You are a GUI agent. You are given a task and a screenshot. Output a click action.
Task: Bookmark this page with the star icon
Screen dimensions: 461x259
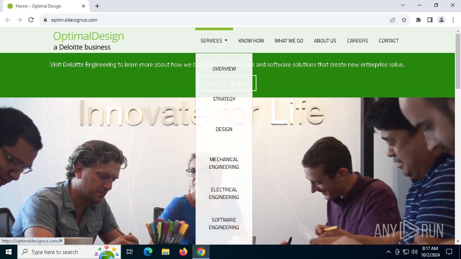(404, 20)
